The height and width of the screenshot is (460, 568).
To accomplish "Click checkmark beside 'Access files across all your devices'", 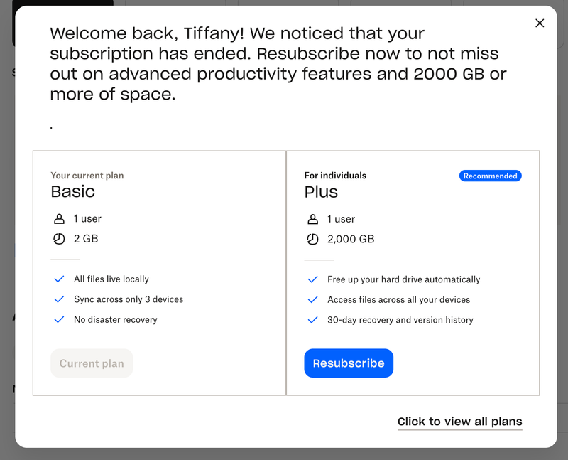I will 312,300.
